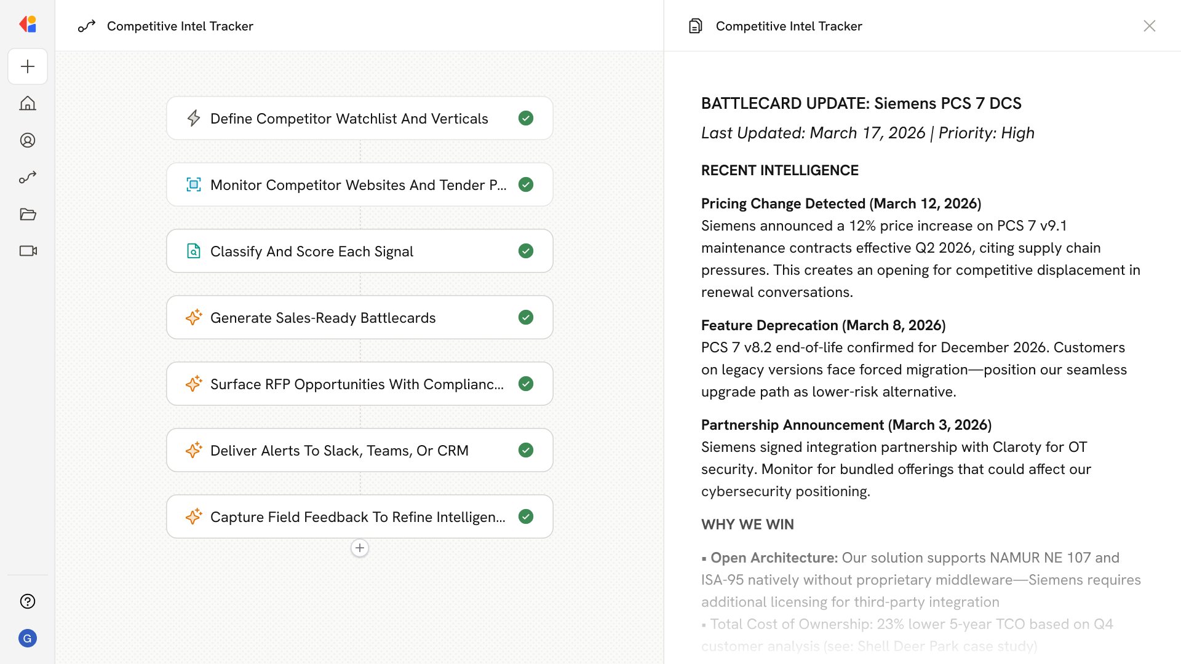This screenshot has height=664, width=1181.
Task: Close the Competitive Intel Tracker document panel
Action: (1149, 26)
